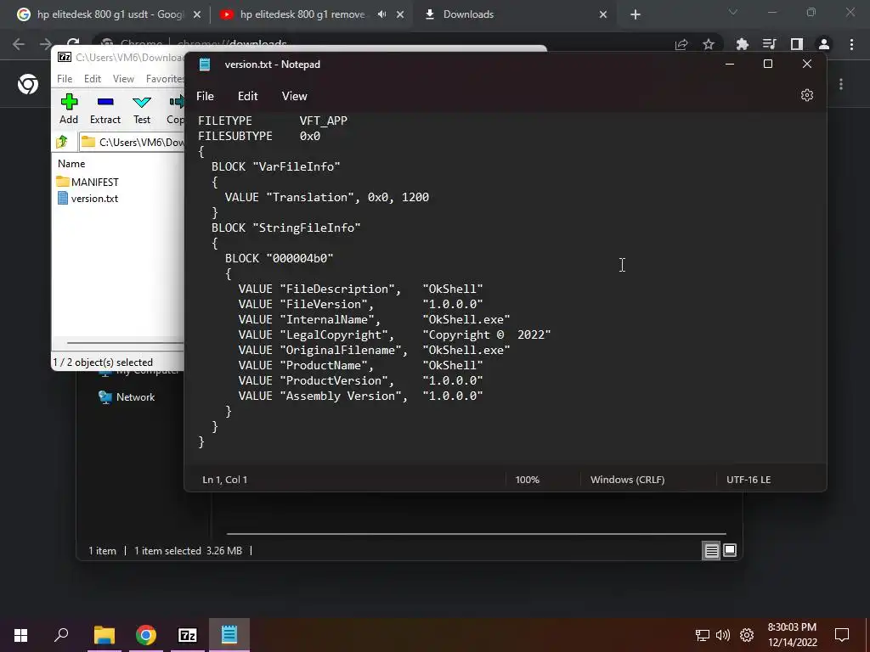Screen dimensions: 870x652
Task: Click the volume tray icon
Action: click(722, 635)
